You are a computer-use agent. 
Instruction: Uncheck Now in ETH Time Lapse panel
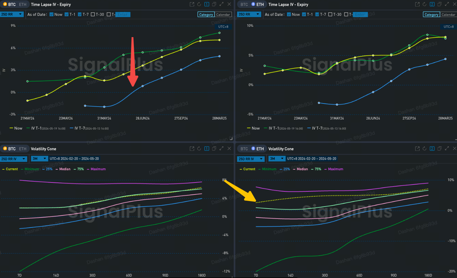tap(289, 14)
